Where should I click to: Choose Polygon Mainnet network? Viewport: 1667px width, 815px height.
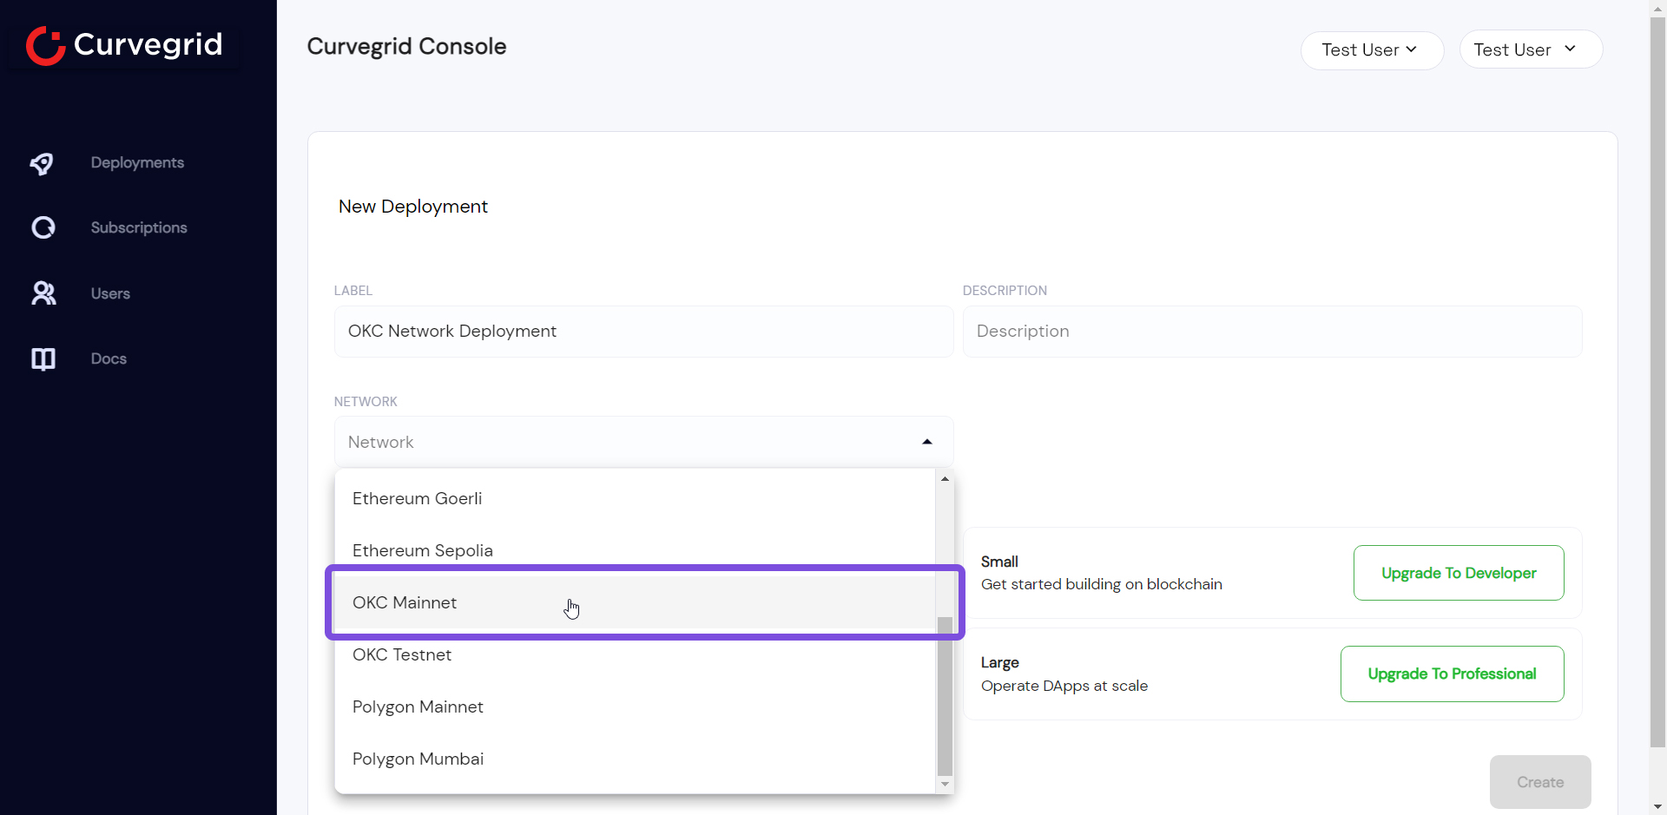(418, 707)
